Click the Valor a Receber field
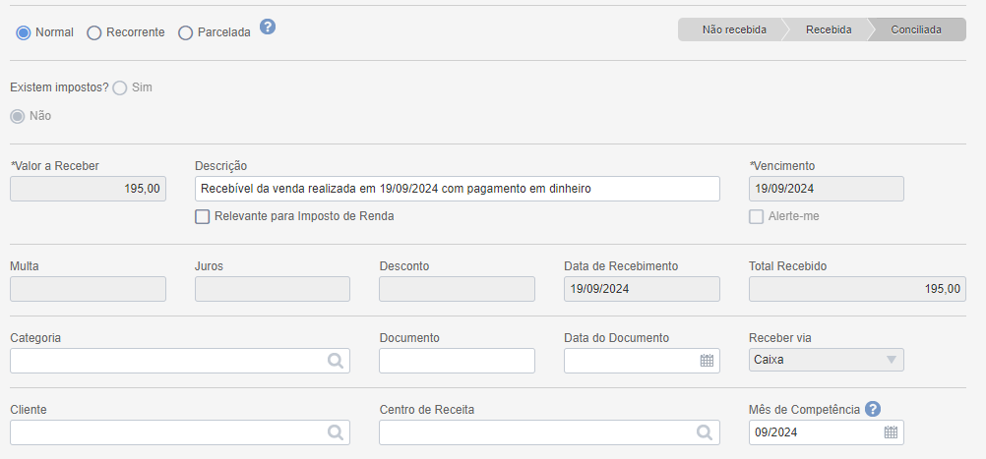Screen dimensions: 986x459 pos(88,189)
